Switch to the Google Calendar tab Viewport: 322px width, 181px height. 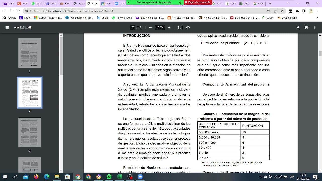pyautogui.click(x=106, y=4)
